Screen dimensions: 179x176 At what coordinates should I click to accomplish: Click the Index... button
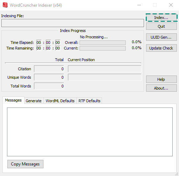tap(161, 18)
